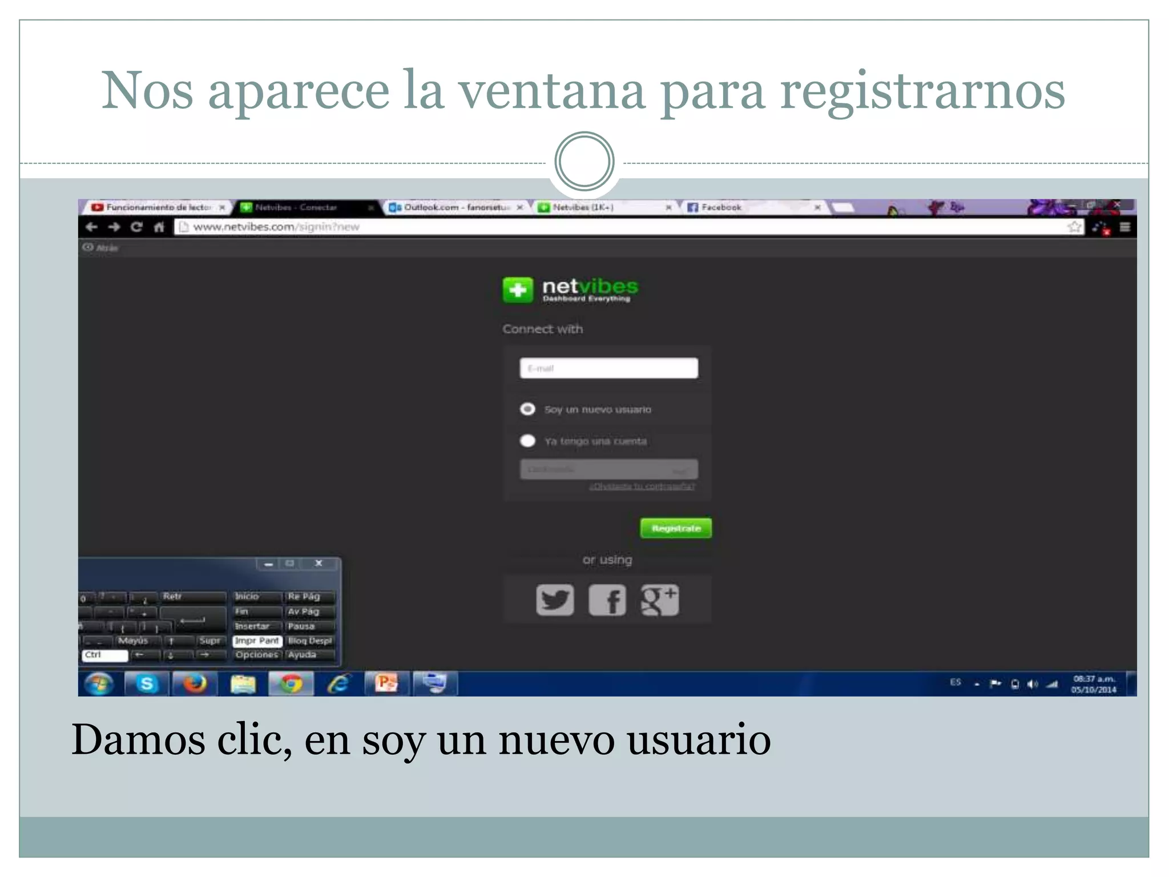Click the Insertar on-screen key

257,626
